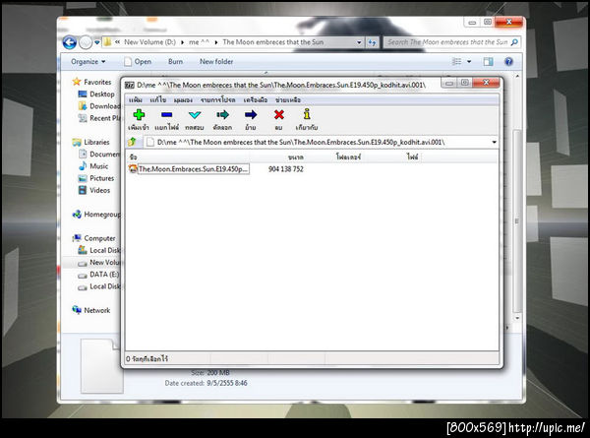Open view options dropdown arrow in Explorer

[x=469, y=61]
